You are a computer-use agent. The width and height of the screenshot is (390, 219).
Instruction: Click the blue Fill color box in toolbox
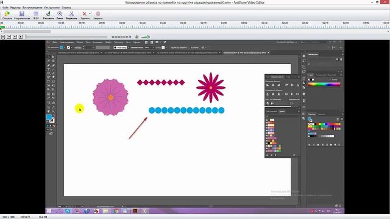pyautogui.click(x=49, y=117)
